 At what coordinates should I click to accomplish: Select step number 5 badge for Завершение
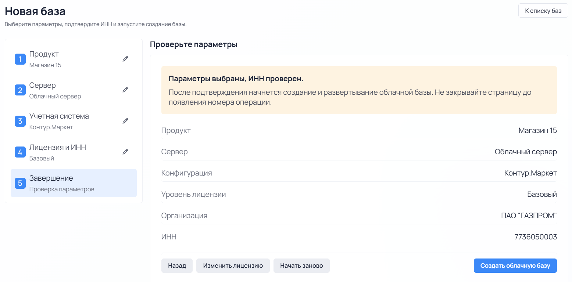[x=20, y=183]
